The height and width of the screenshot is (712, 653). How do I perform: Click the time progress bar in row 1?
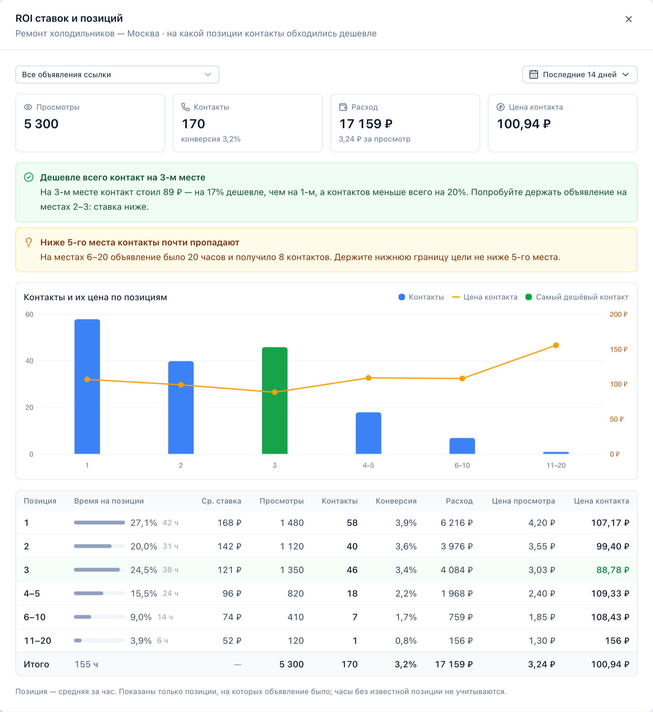(x=99, y=523)
